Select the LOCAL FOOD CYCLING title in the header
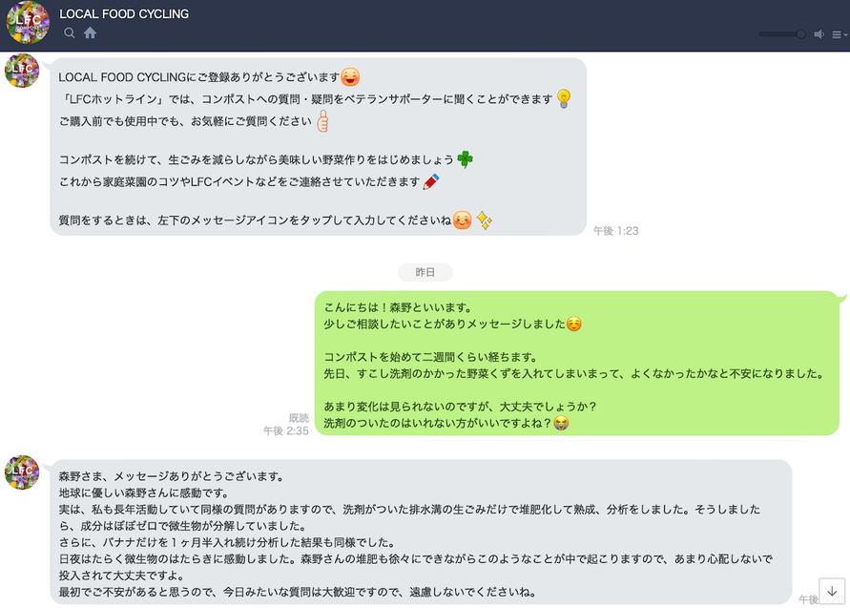The width and height of the screenshot is (850, 608). [x=124, y=14]
